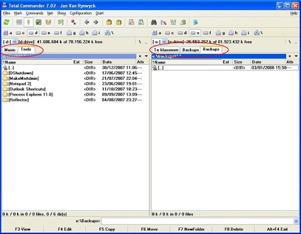Screen dimensions: 301x234
Task: Go forward with the right arrow icon
Action: [96, 22]
